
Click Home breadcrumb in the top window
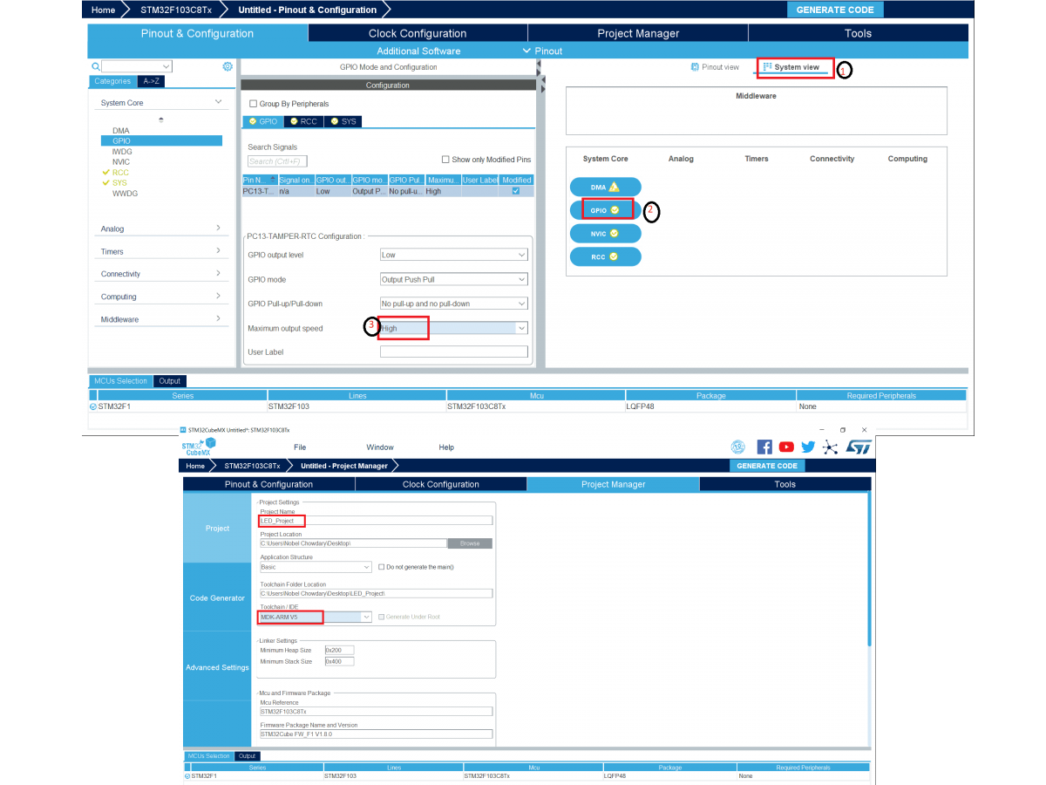(x=103, y=10)
